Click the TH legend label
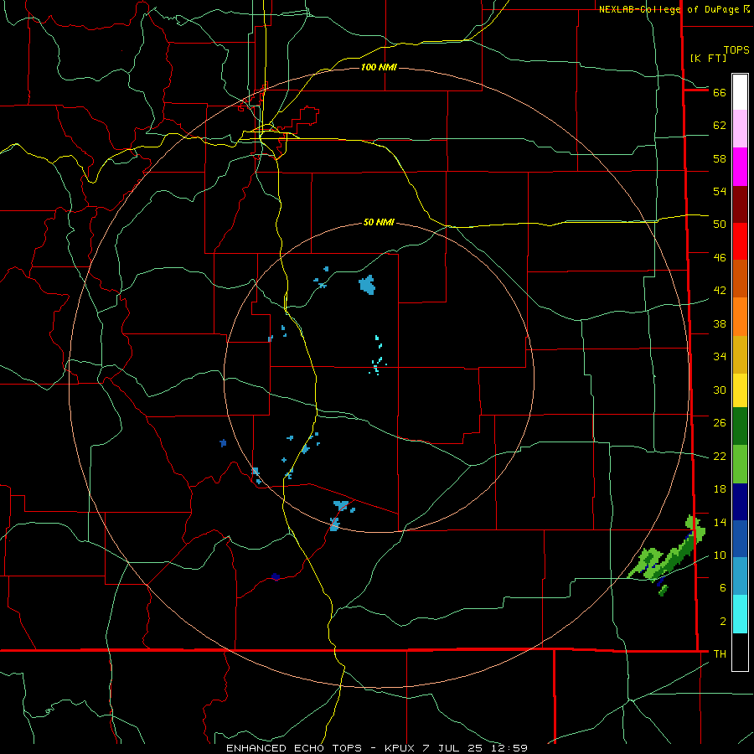Image resolution: width=754 pixels, height=754 pixels. click(720, 654)
